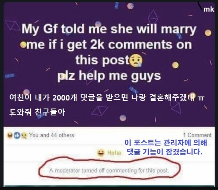Image resolution: width=218 pixels, height=190 pixels.
Task: Click the Korean text '도와줘 친구들아'
Action: point(37,112)
